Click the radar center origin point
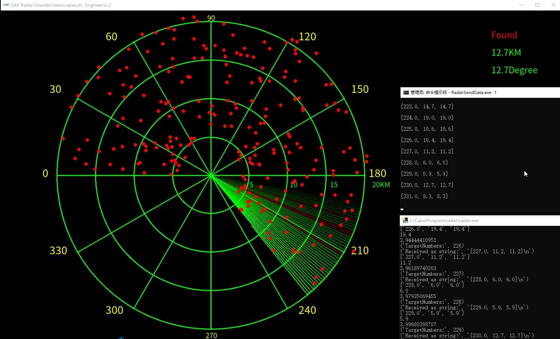 (x=211, y=175)
